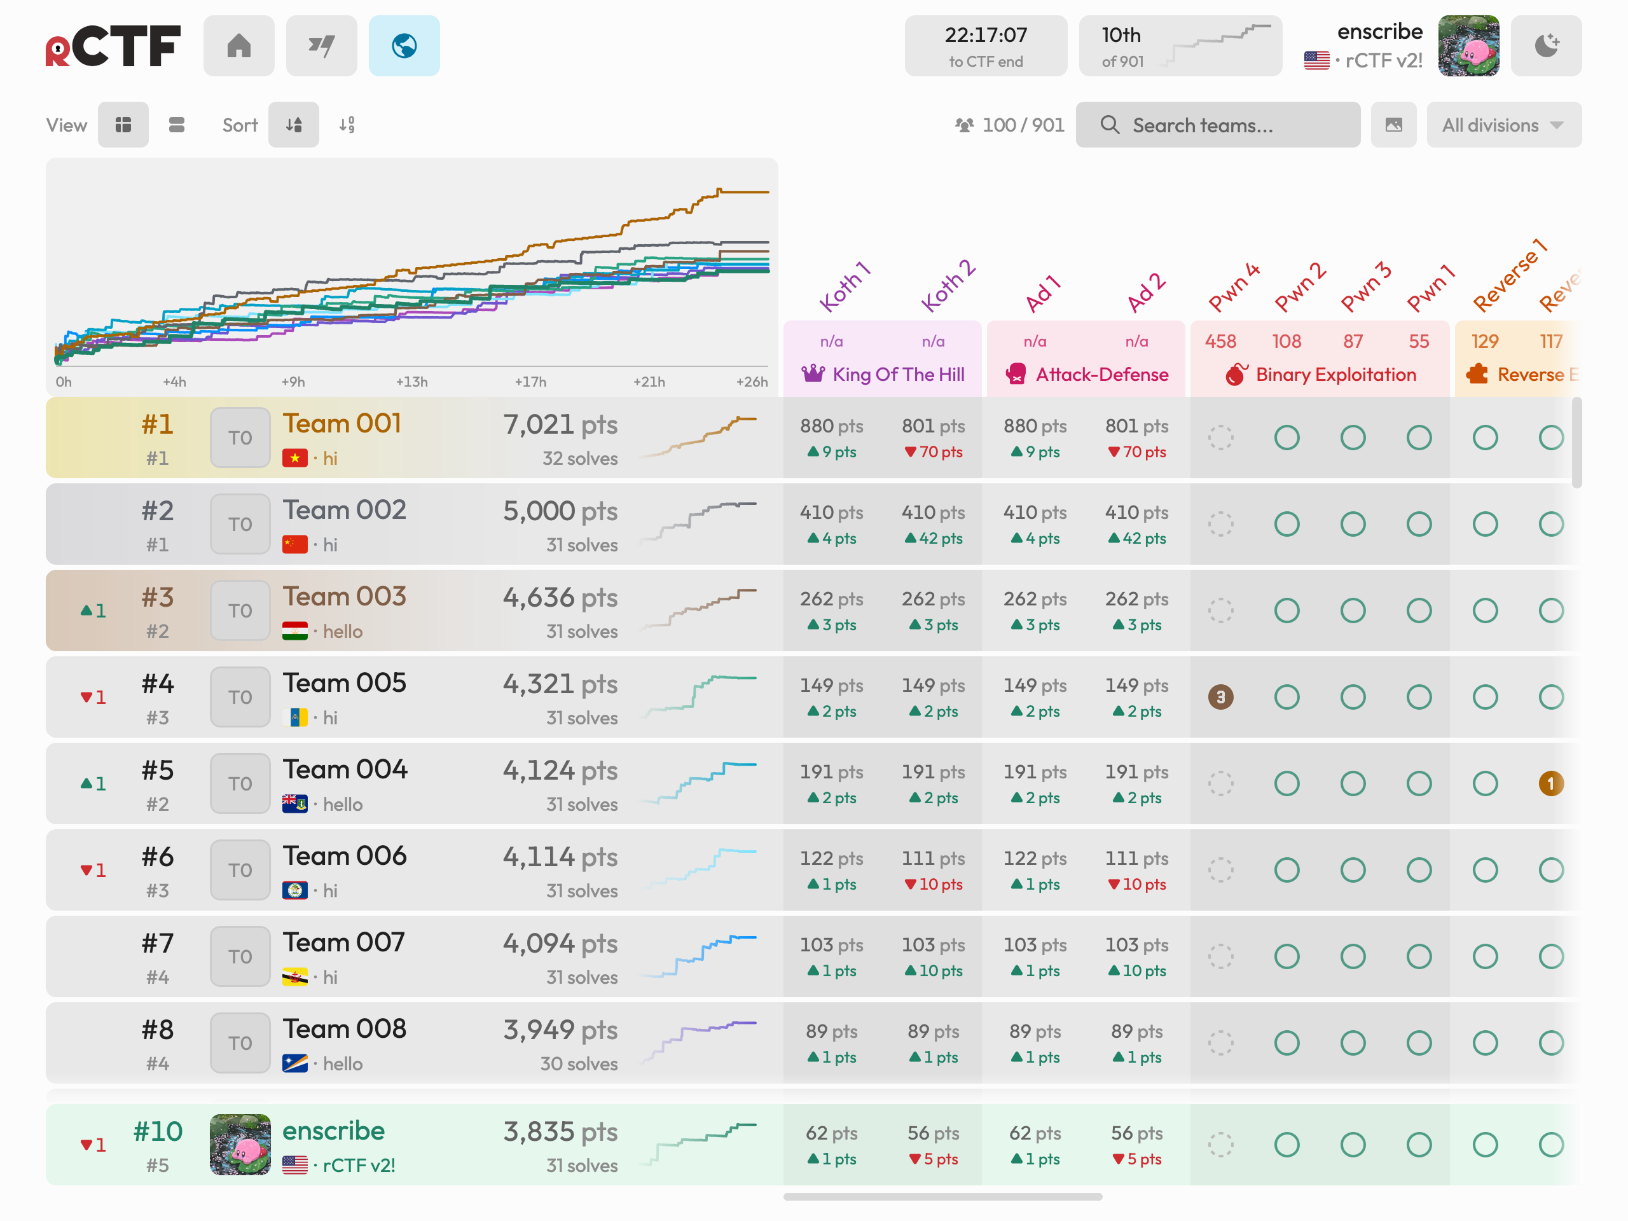This screenshot has height=1221, width=1628.
Task: Open enscribe profile avatar in header
Action: pyautogui.click(x=1468, y=46)
